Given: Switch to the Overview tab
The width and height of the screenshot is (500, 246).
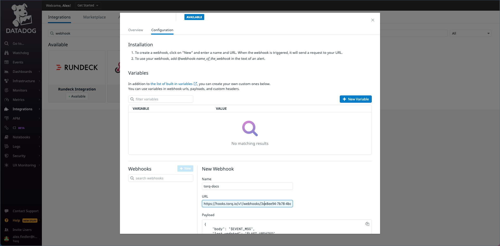Looking at the screenshot, I should tap(136, 30).
